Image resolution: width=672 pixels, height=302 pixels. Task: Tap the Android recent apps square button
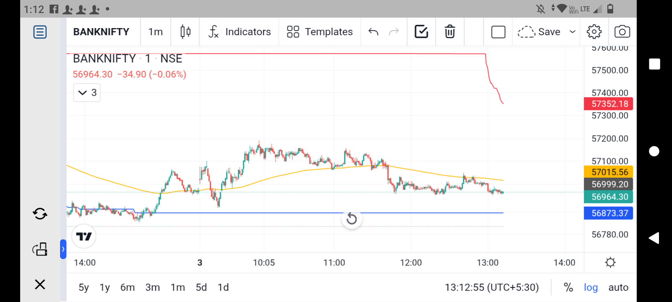coord(654,64)
